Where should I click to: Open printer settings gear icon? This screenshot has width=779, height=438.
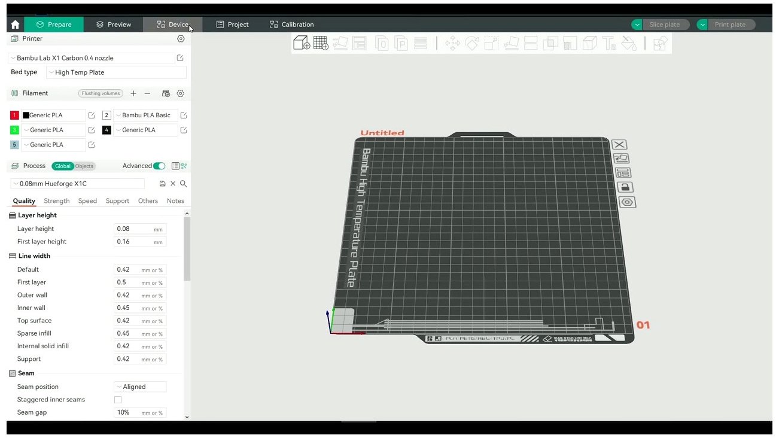[x=181, y=38]
